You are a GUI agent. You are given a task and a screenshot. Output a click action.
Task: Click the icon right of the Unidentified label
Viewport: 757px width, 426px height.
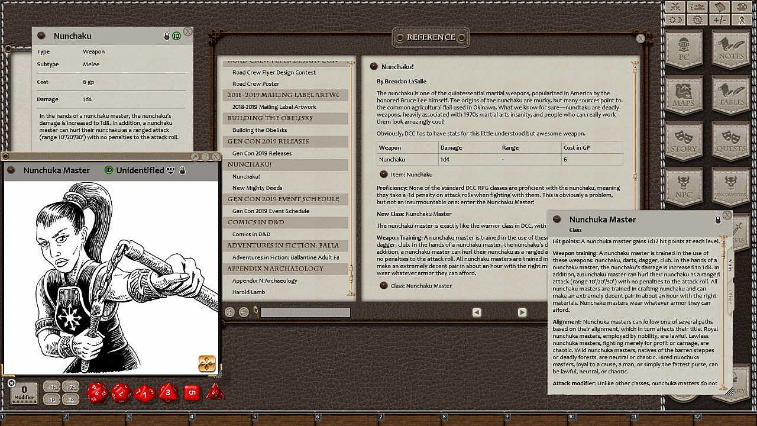pyautogui.click(x=171, y=170)
